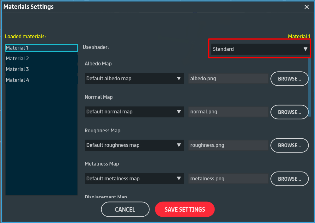Viewport: 315px width, 223px height.
Task: Click Save Settings
Action: 185,209
